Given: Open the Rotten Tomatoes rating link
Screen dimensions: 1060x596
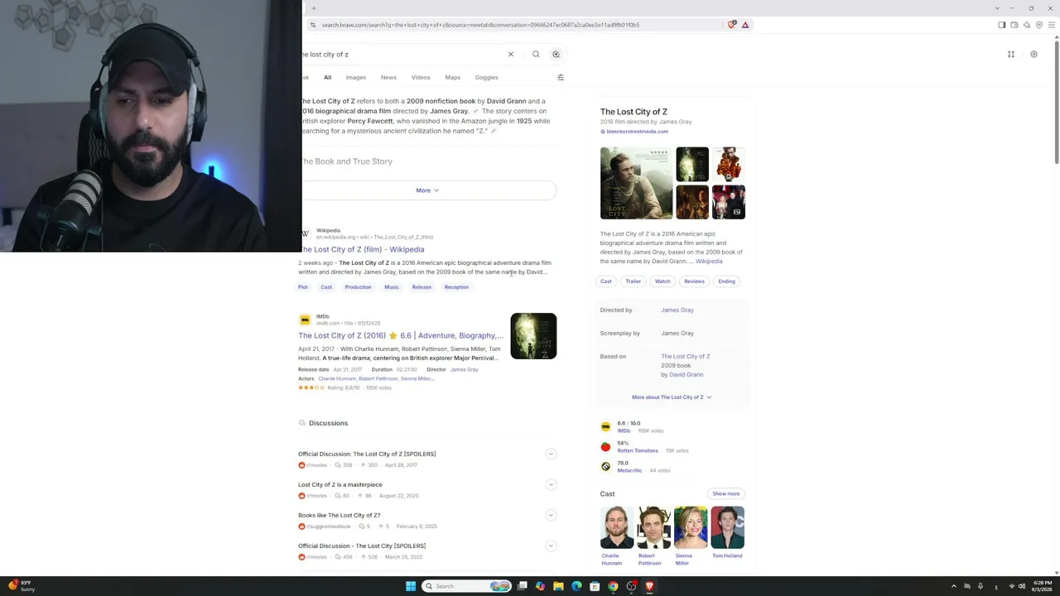Looking at the screenshot, I should (x=638, y=451).
